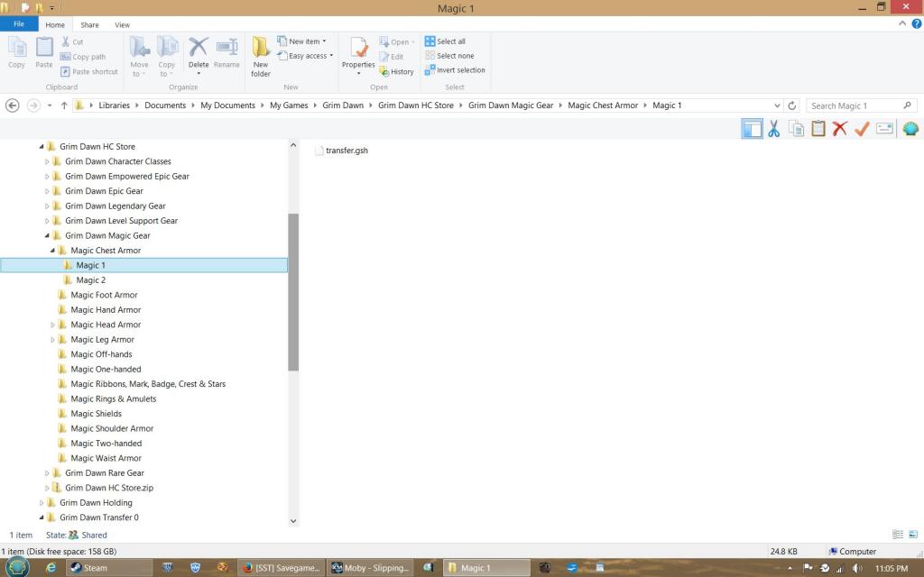Switch to the Share ribbon tab
This screenshot has width=924, height=577.
[x=89, y=24]
